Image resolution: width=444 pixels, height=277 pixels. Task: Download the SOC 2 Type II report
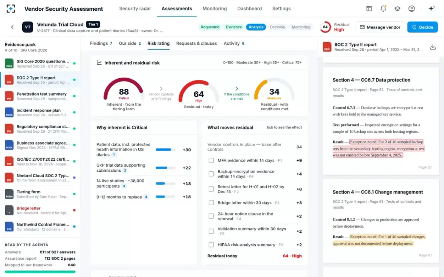pyautogui.click(x=433, y=47)
